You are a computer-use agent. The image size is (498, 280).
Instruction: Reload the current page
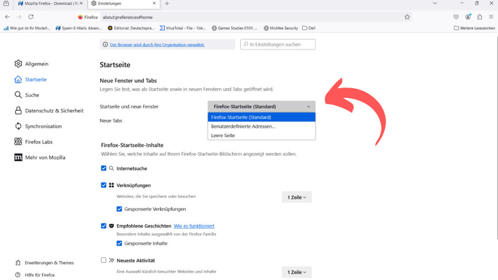(x=31, y=17)
